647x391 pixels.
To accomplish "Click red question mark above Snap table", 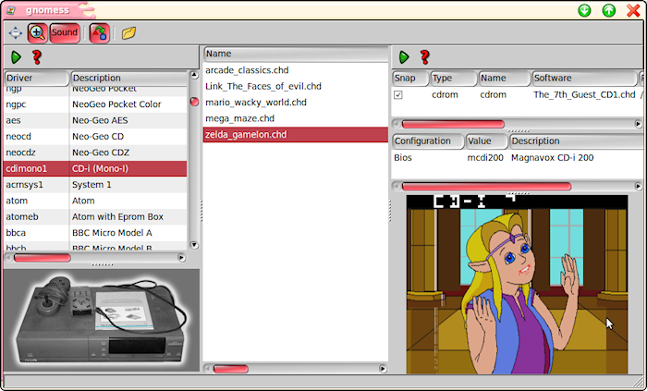I will pos(424,57).
